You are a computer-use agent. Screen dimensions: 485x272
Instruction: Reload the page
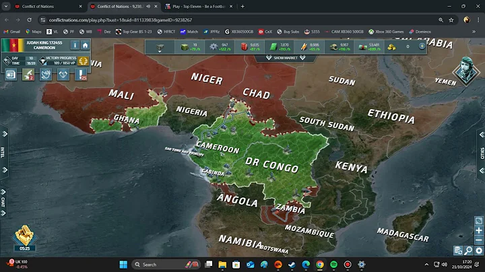(29, 20)
